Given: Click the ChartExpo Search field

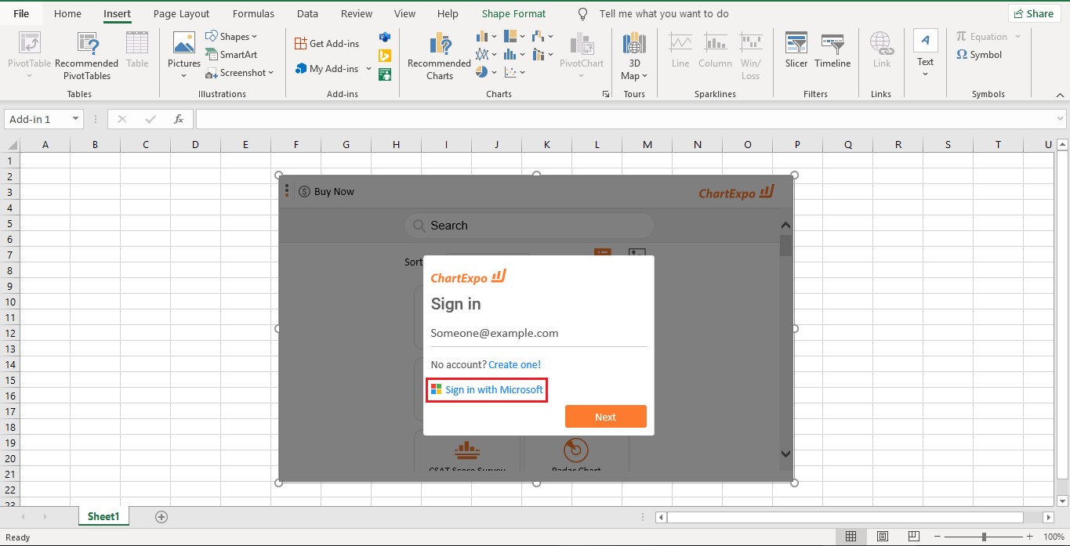Looking at the screenshot, I should (529, 226).
